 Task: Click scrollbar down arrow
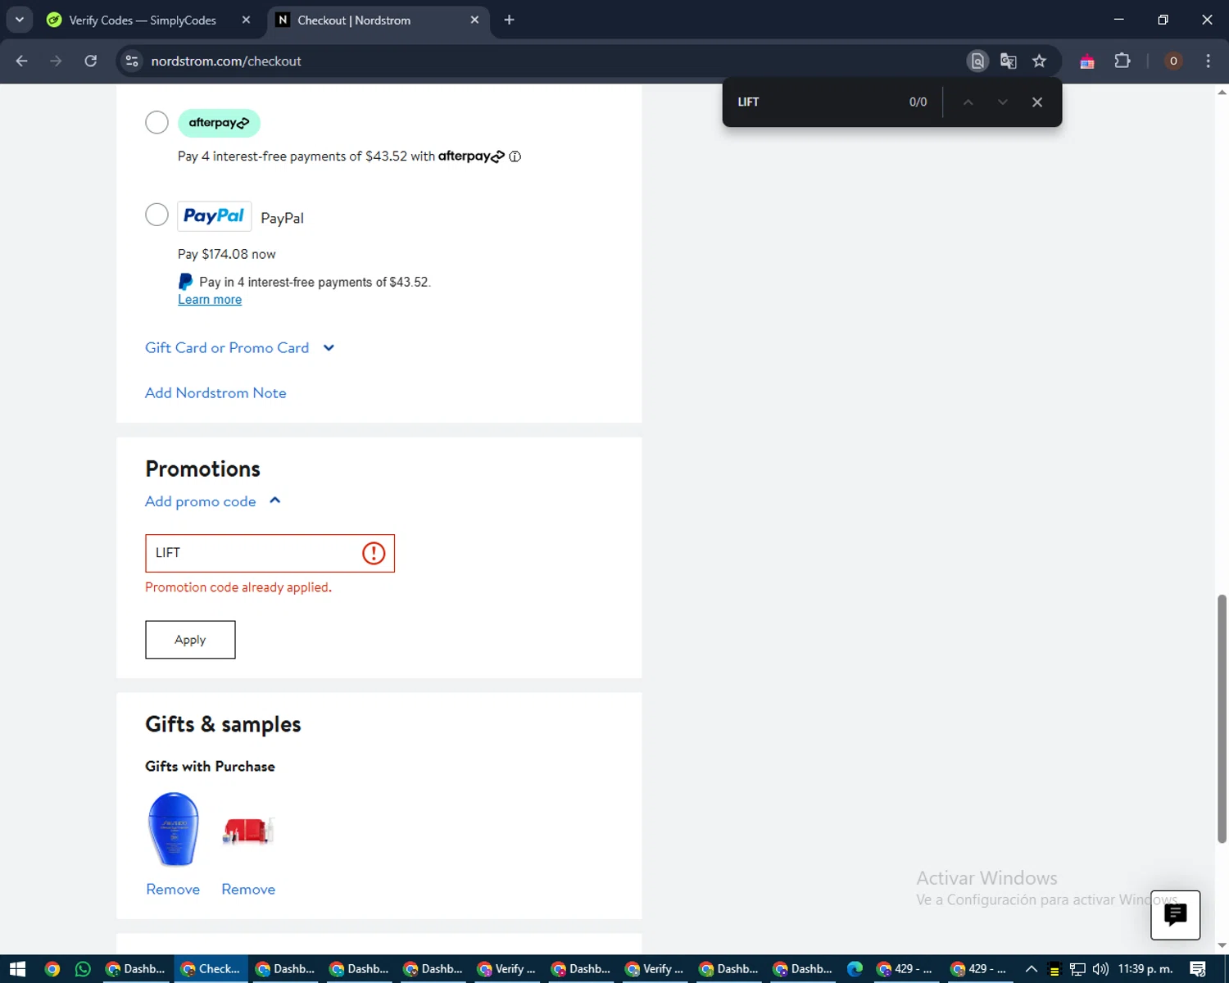(x=1222, y=944)
